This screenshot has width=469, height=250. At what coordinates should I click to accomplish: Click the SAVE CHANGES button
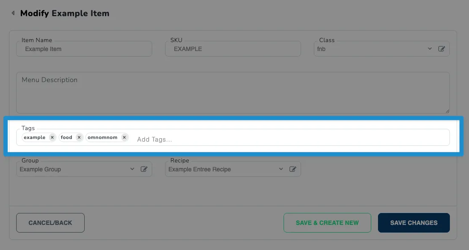coord(414,223)
